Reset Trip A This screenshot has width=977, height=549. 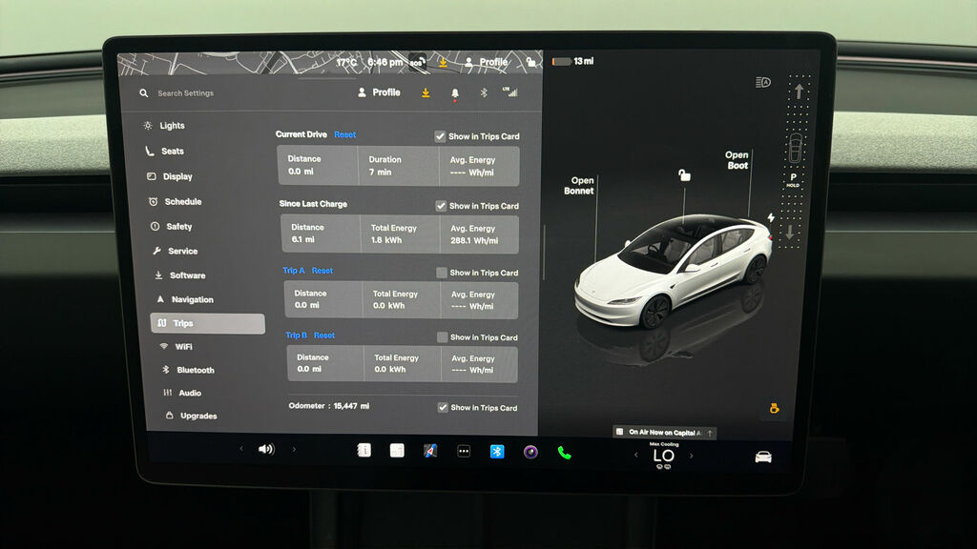point(322,271)
